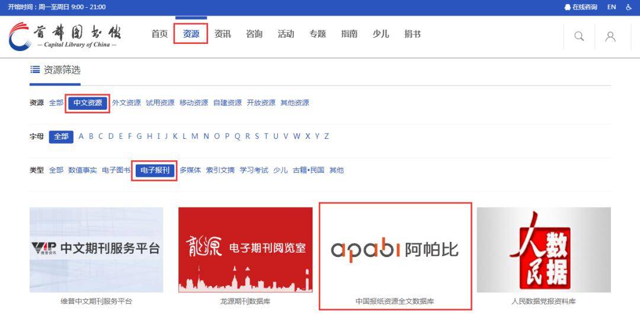
Task: Click the 中国报纸资源全文数据库 title link
Action: 395,301
